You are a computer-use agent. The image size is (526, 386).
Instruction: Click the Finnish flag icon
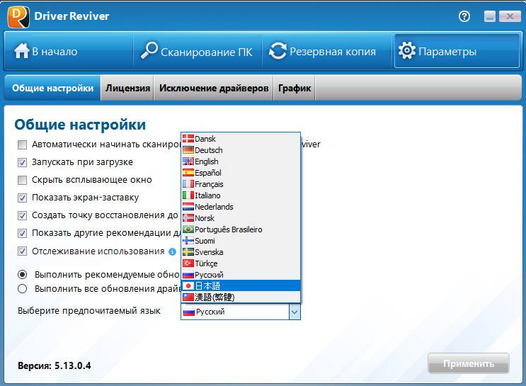click(188, 241)
